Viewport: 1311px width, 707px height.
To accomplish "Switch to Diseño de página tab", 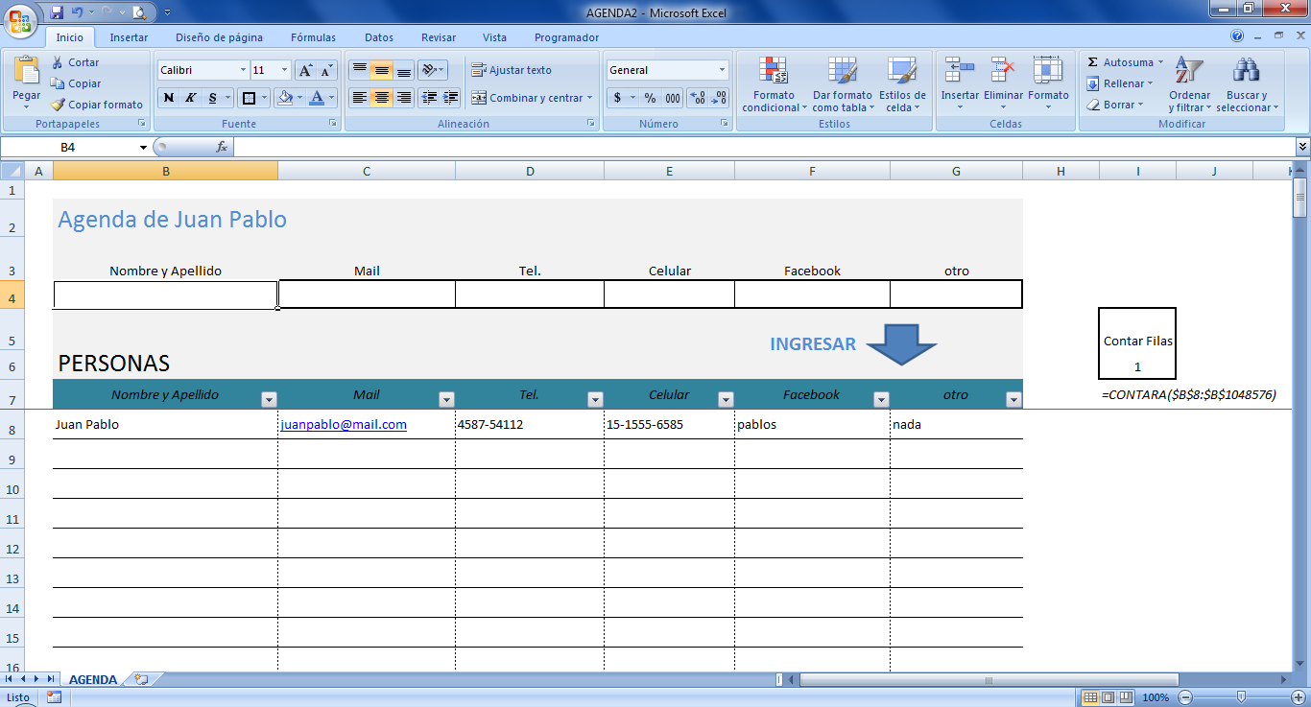I will (219, 37).
